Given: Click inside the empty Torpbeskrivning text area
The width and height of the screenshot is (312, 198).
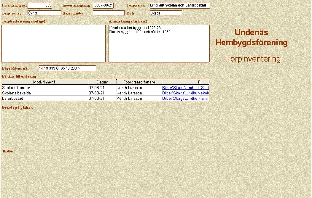Looking at the screenshot, I should [53, 44].
